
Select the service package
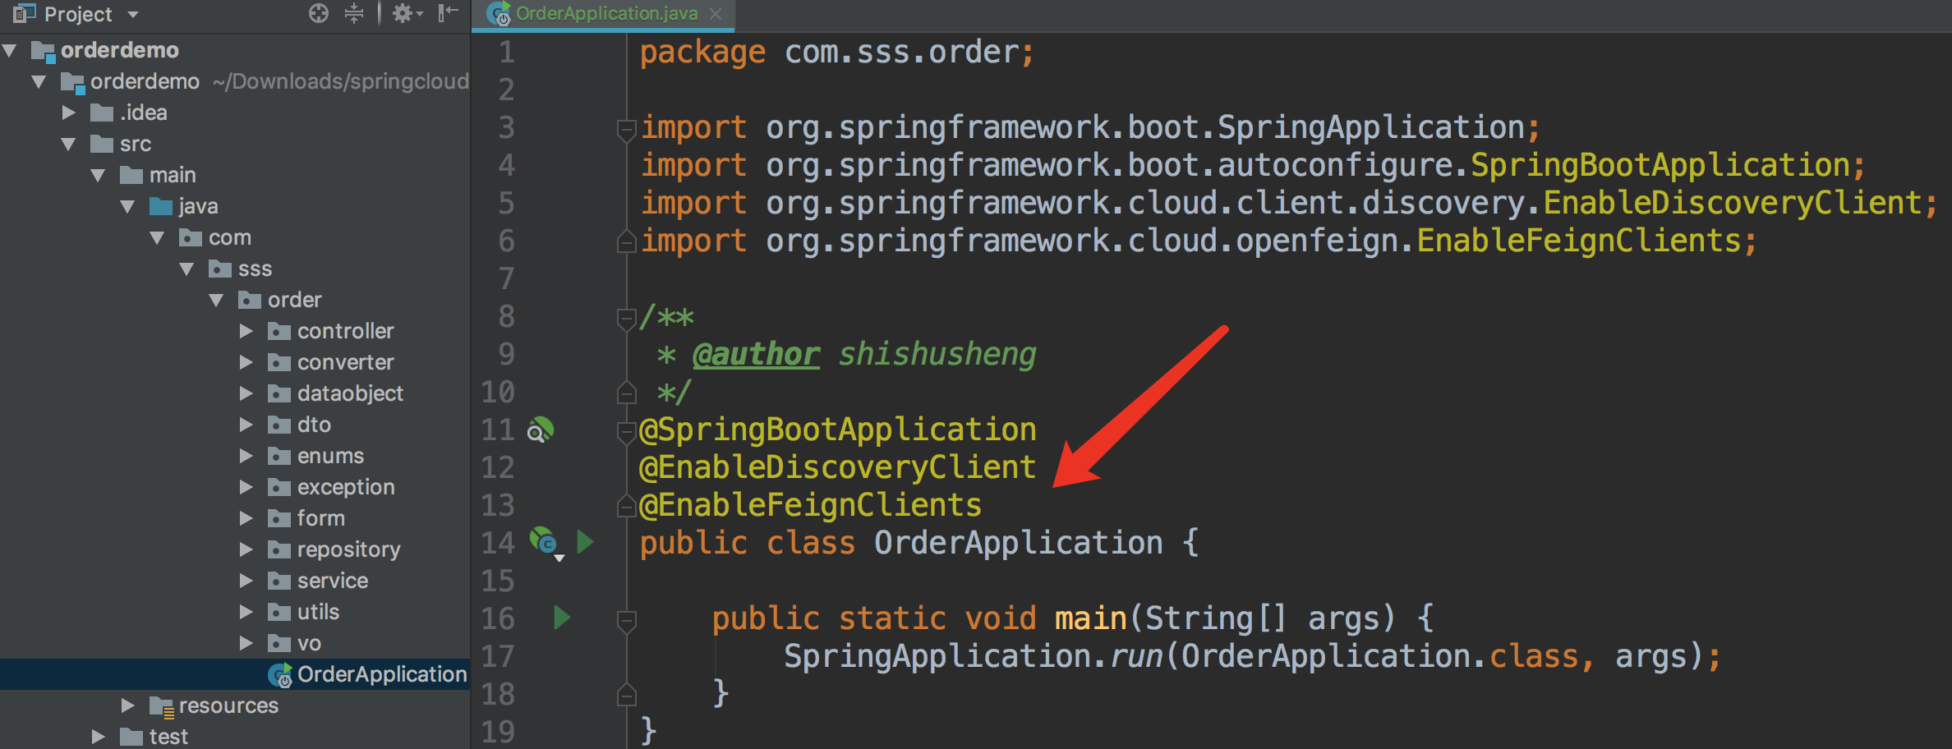[333, 581]
